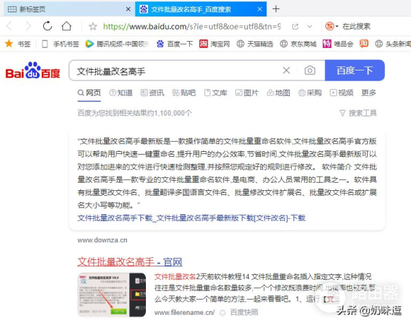
Task: Expand the 更多 search categories
Action: click(x=369, y=92)
